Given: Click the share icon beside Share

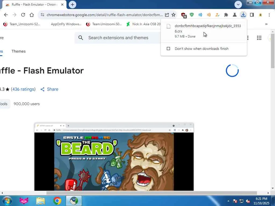Looking at the screenshot, I should pos(42,89).
